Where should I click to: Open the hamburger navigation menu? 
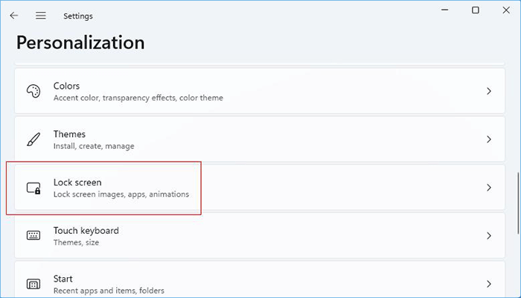coord(40,15)
